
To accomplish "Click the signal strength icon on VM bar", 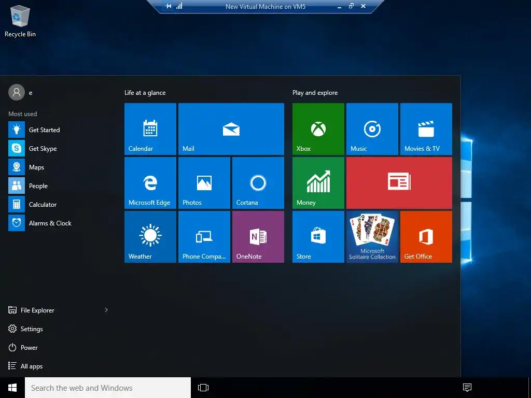I will 179,6.
